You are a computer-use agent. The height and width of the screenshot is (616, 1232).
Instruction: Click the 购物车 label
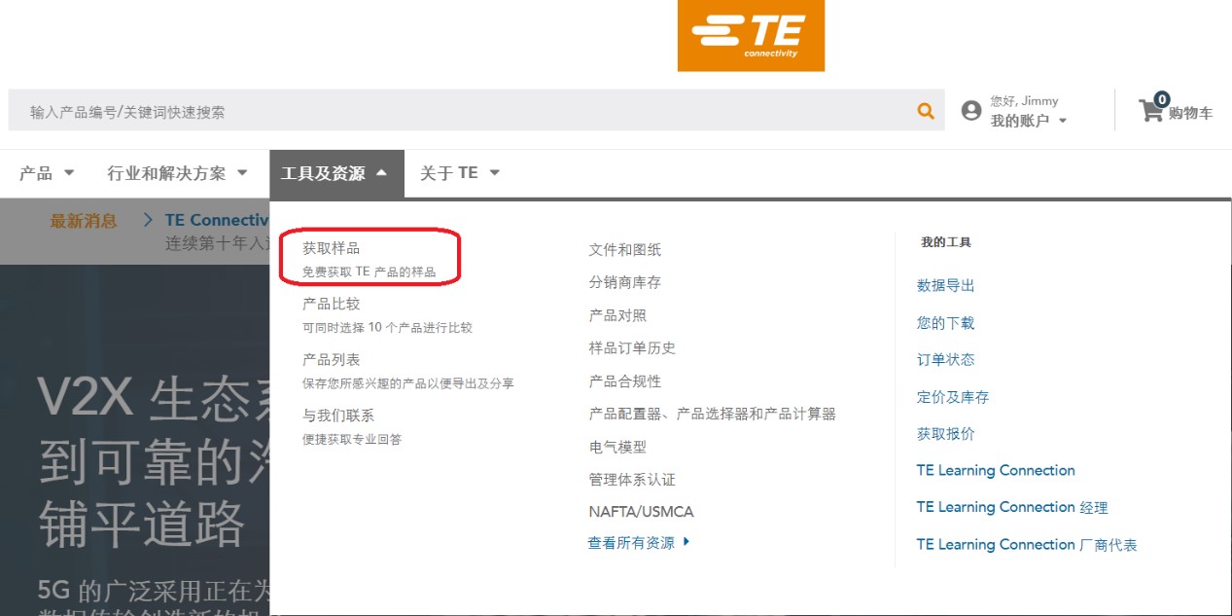click(1191, 113)
